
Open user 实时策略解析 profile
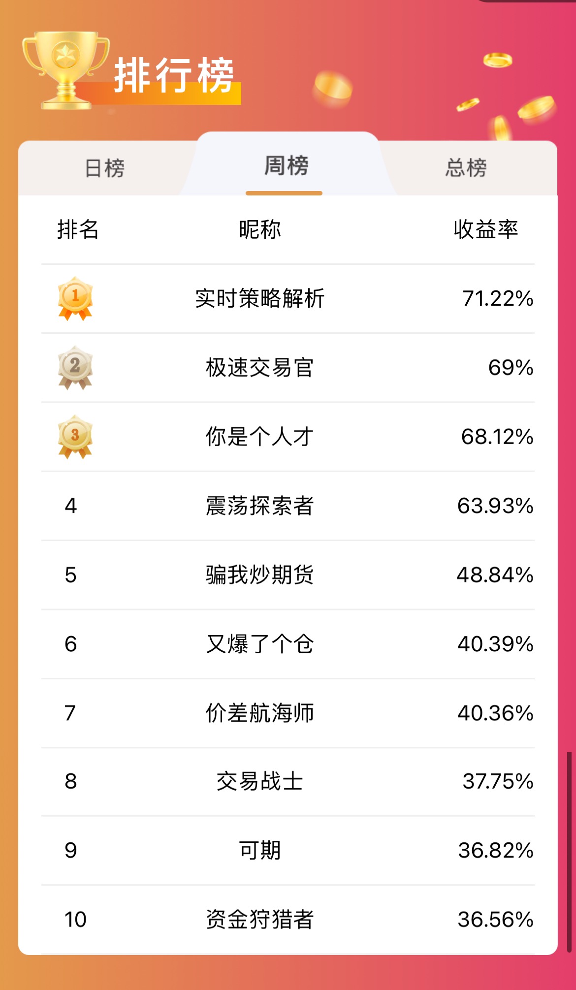coord(259,298)
